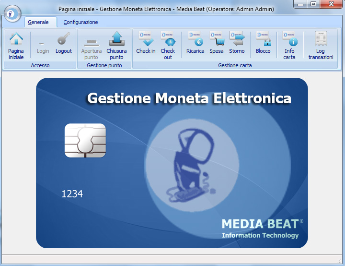Image resolution: width=345 pixels, height=266 pixels.
Task: Click the window title bar text
Action: click(x=166, y=9)
